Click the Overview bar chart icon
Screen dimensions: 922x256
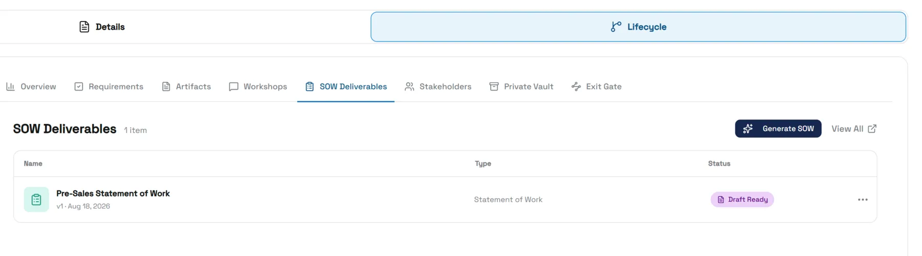(x=10, y=87)
